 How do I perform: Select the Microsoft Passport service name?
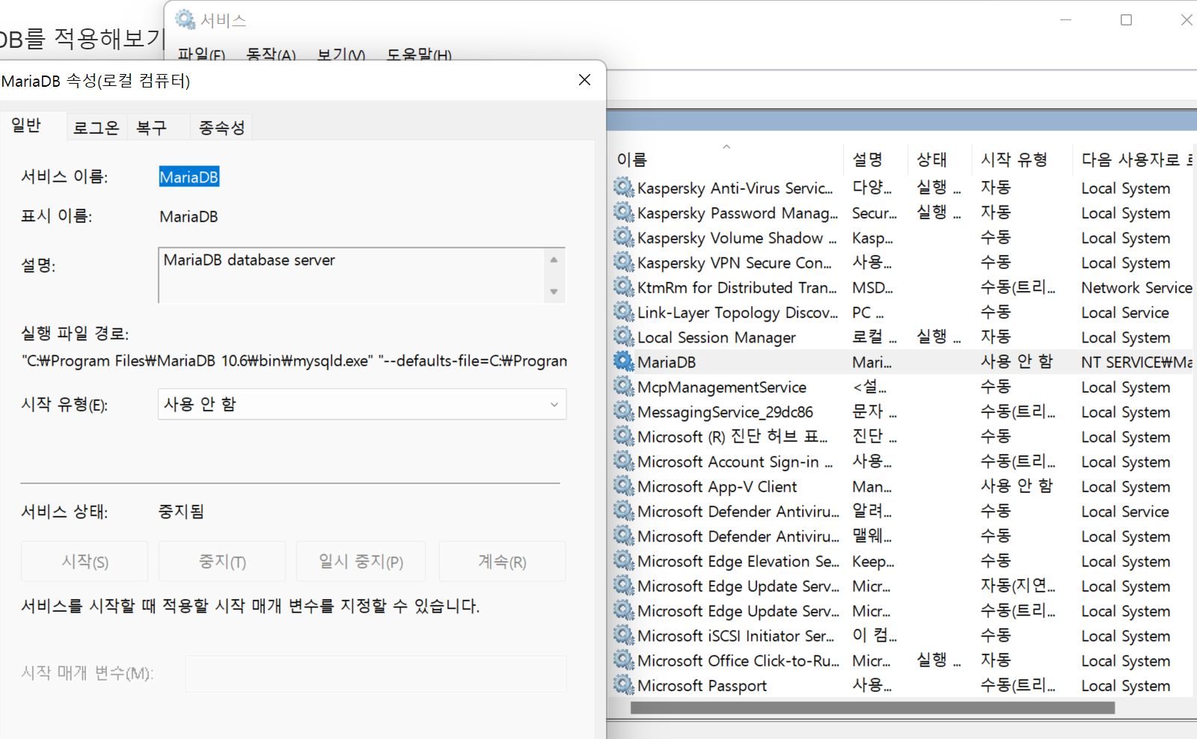[702, 685]
